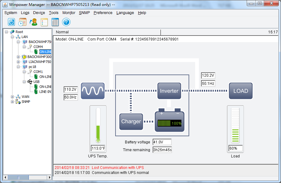Image resolution: width=281 pixels, height=183 pixels.
Task: Expand the WAN tree node
Action: point(12,97)
